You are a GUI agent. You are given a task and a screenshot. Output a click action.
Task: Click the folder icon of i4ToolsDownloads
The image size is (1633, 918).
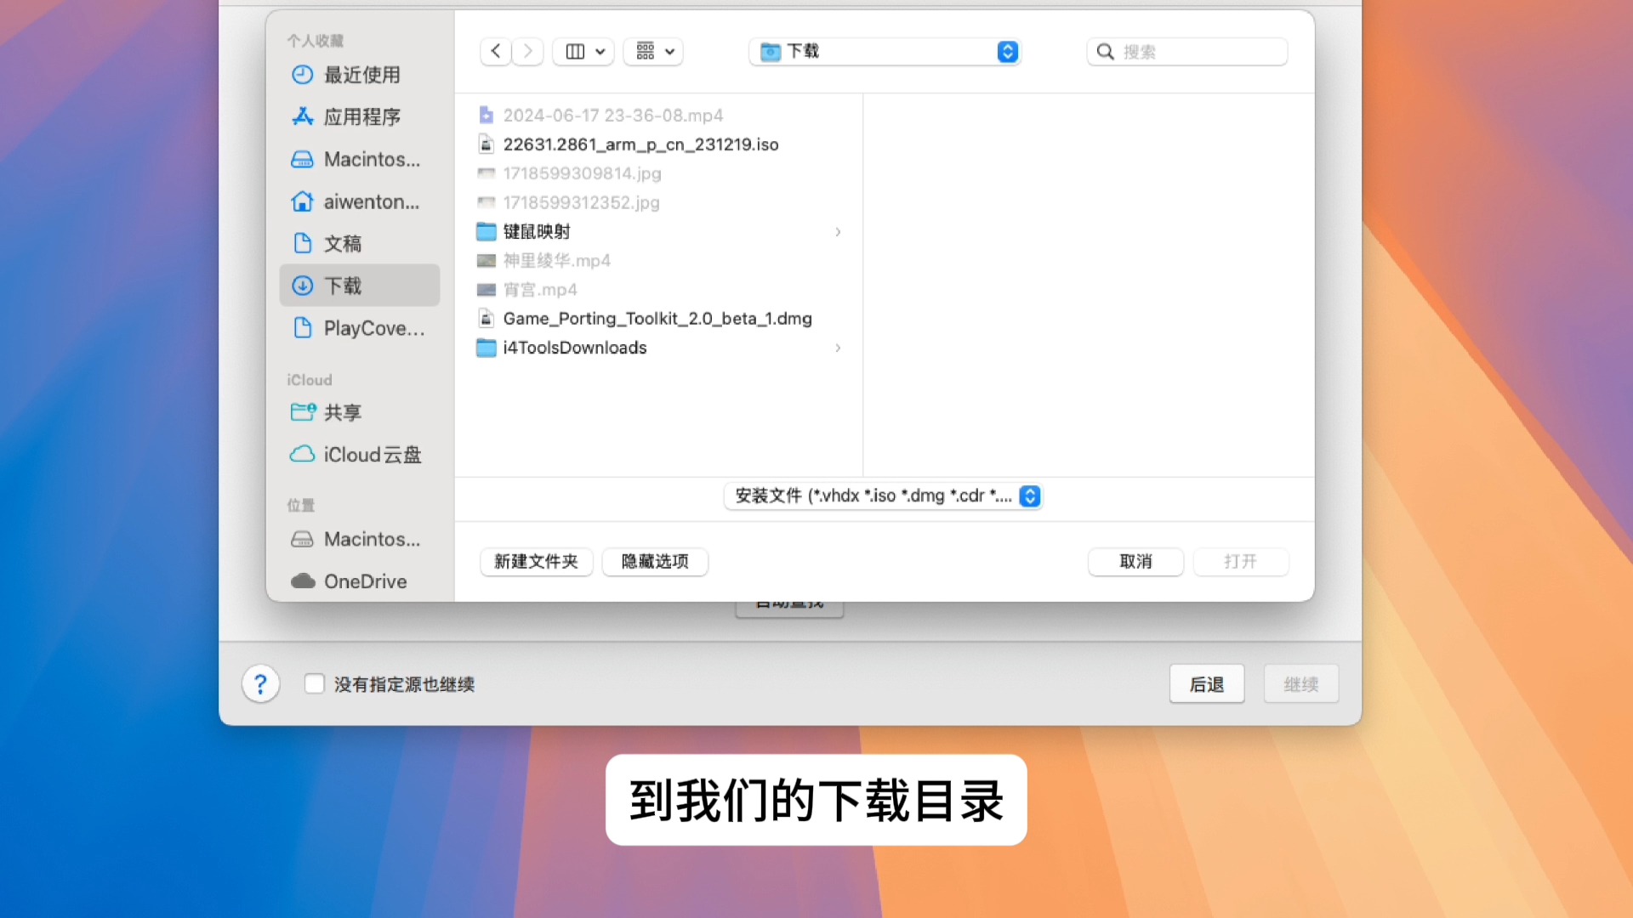[486, 348]
